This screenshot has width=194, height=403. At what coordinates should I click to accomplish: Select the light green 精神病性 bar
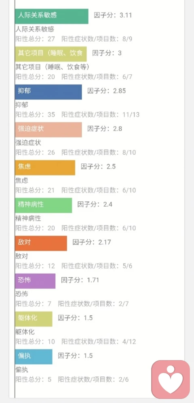coord(43,205)
